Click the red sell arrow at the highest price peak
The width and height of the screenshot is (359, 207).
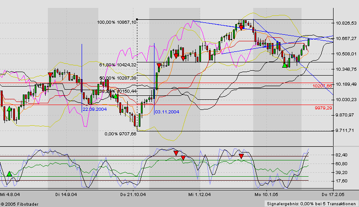tap(241, 27)
